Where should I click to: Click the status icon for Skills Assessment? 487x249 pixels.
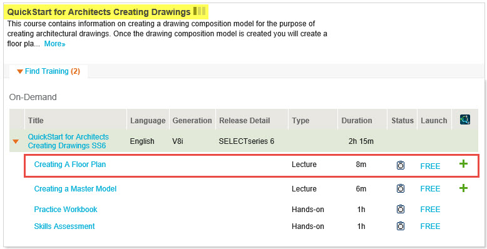click(x=401, y=226)
